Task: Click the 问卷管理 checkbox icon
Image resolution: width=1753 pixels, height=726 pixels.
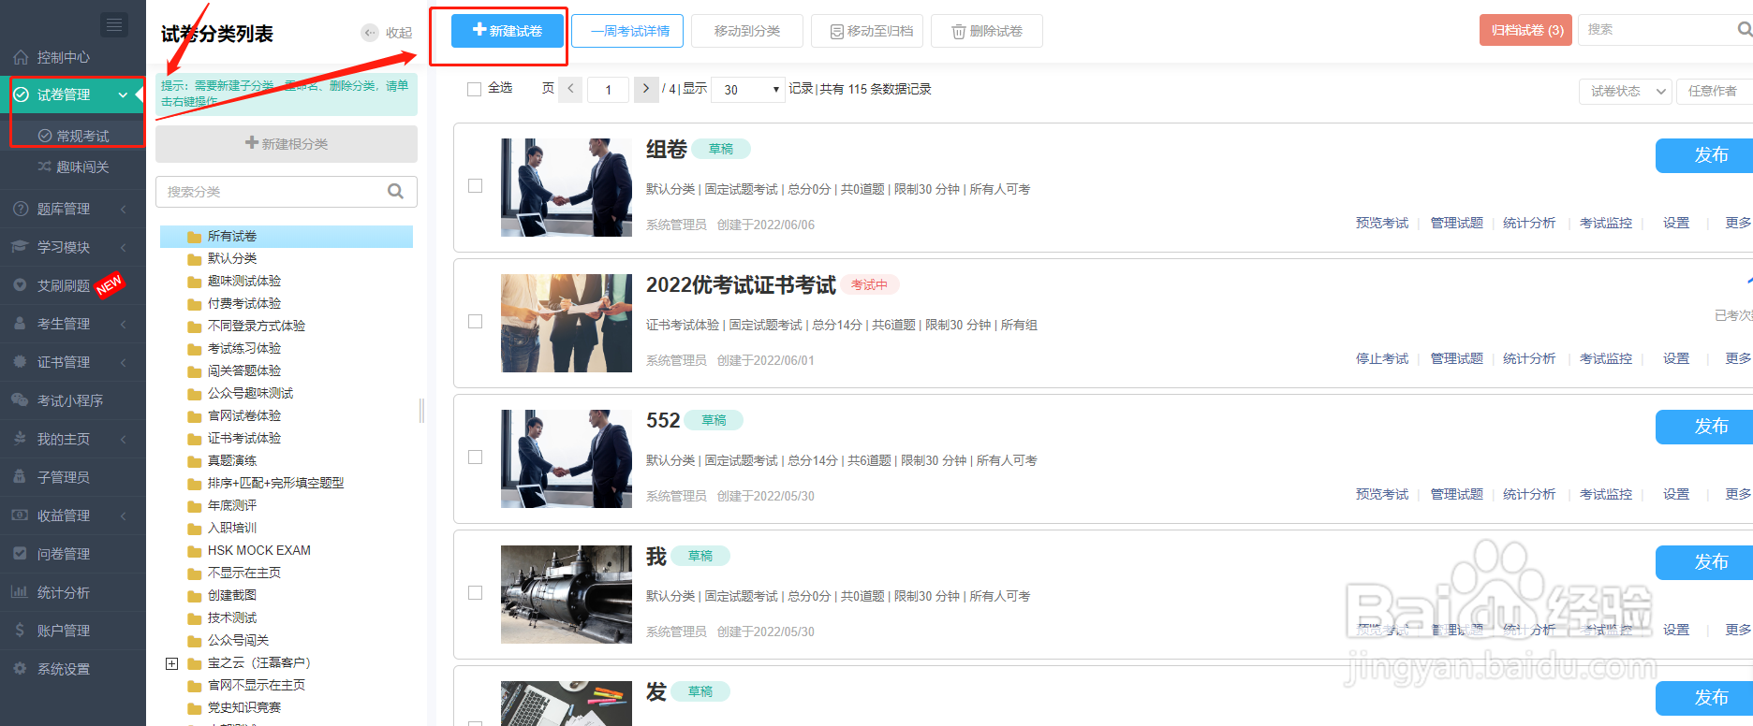Action: 20,553
